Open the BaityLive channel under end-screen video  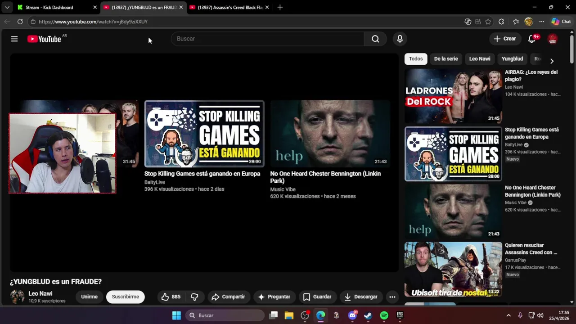154,182
